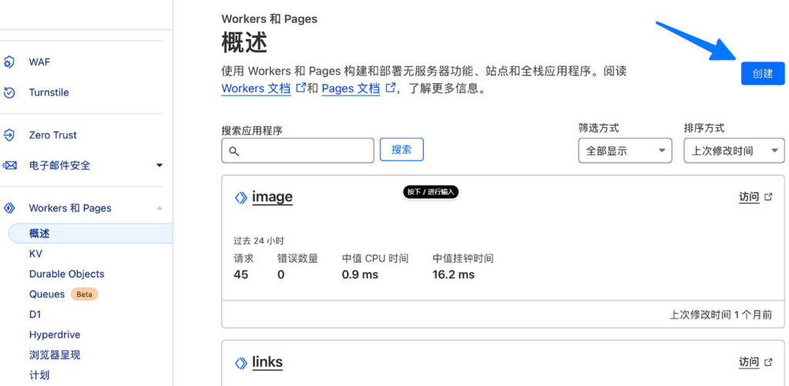Screen dimensions: 789x386
Task: Open KV in the sidebar
Action: tap(35, 253)
